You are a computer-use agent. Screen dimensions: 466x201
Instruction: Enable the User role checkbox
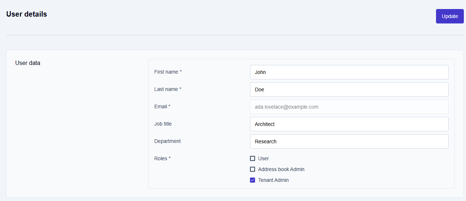coord(253,158)
